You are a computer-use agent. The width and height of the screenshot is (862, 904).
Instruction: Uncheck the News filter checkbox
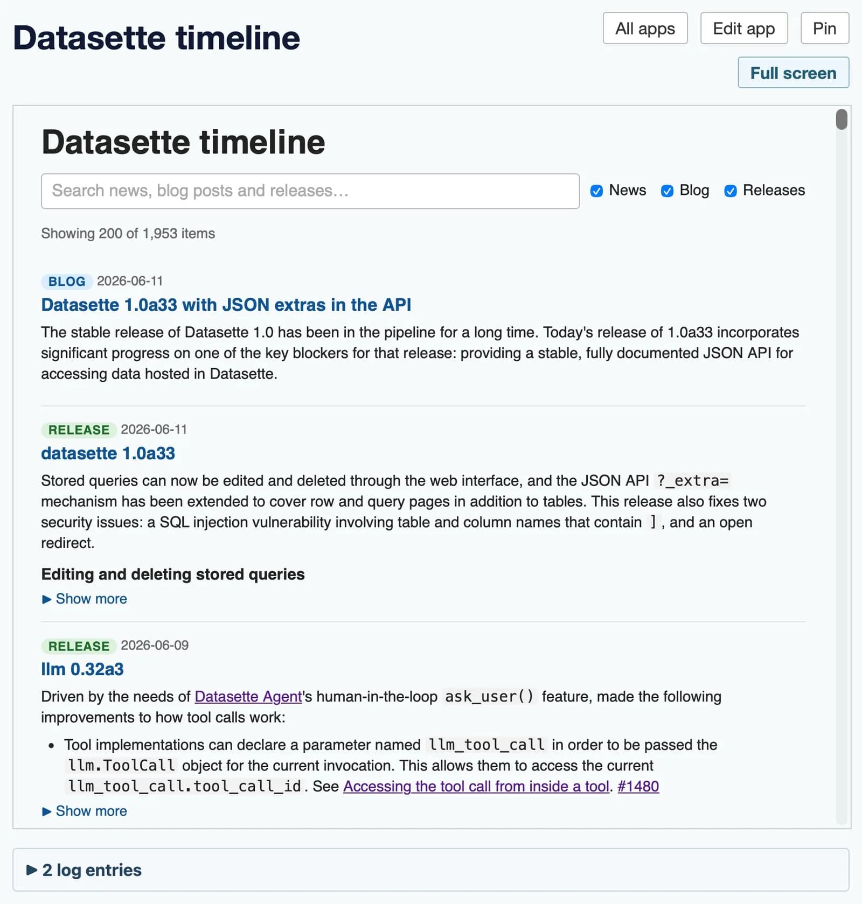pos(596,191)
